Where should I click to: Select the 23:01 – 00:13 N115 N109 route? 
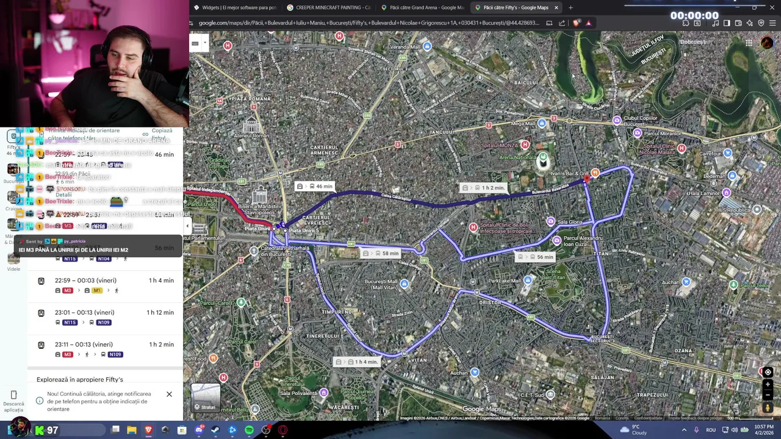point(105,317)
